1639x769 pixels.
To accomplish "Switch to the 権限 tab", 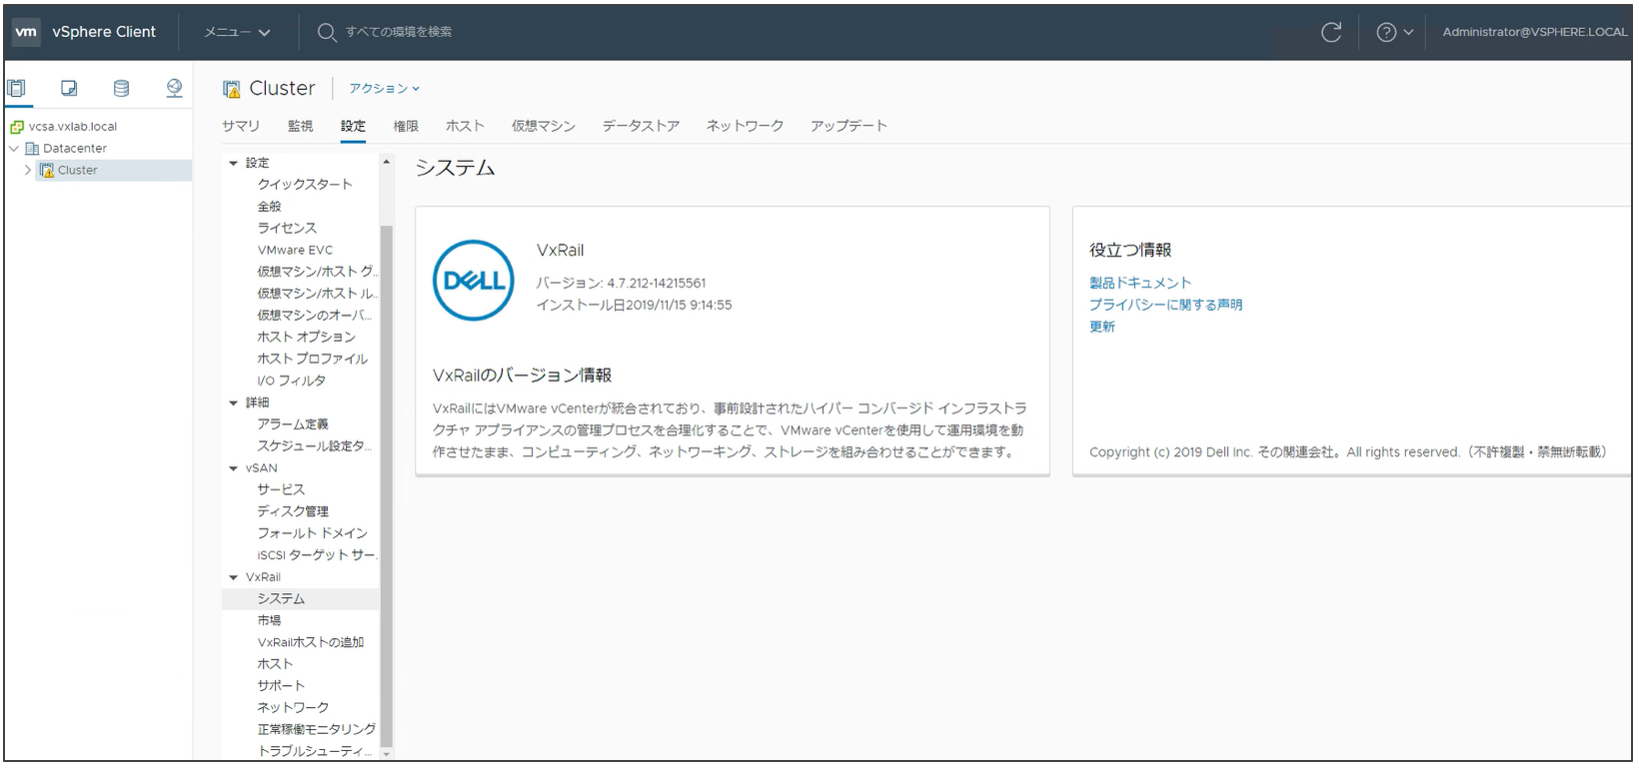I will pyautogui.click(x=406, y=126).
